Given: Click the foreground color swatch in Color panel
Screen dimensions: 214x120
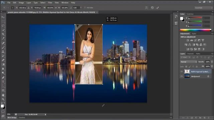Looking at the screenshot, I should coord(182,18).
